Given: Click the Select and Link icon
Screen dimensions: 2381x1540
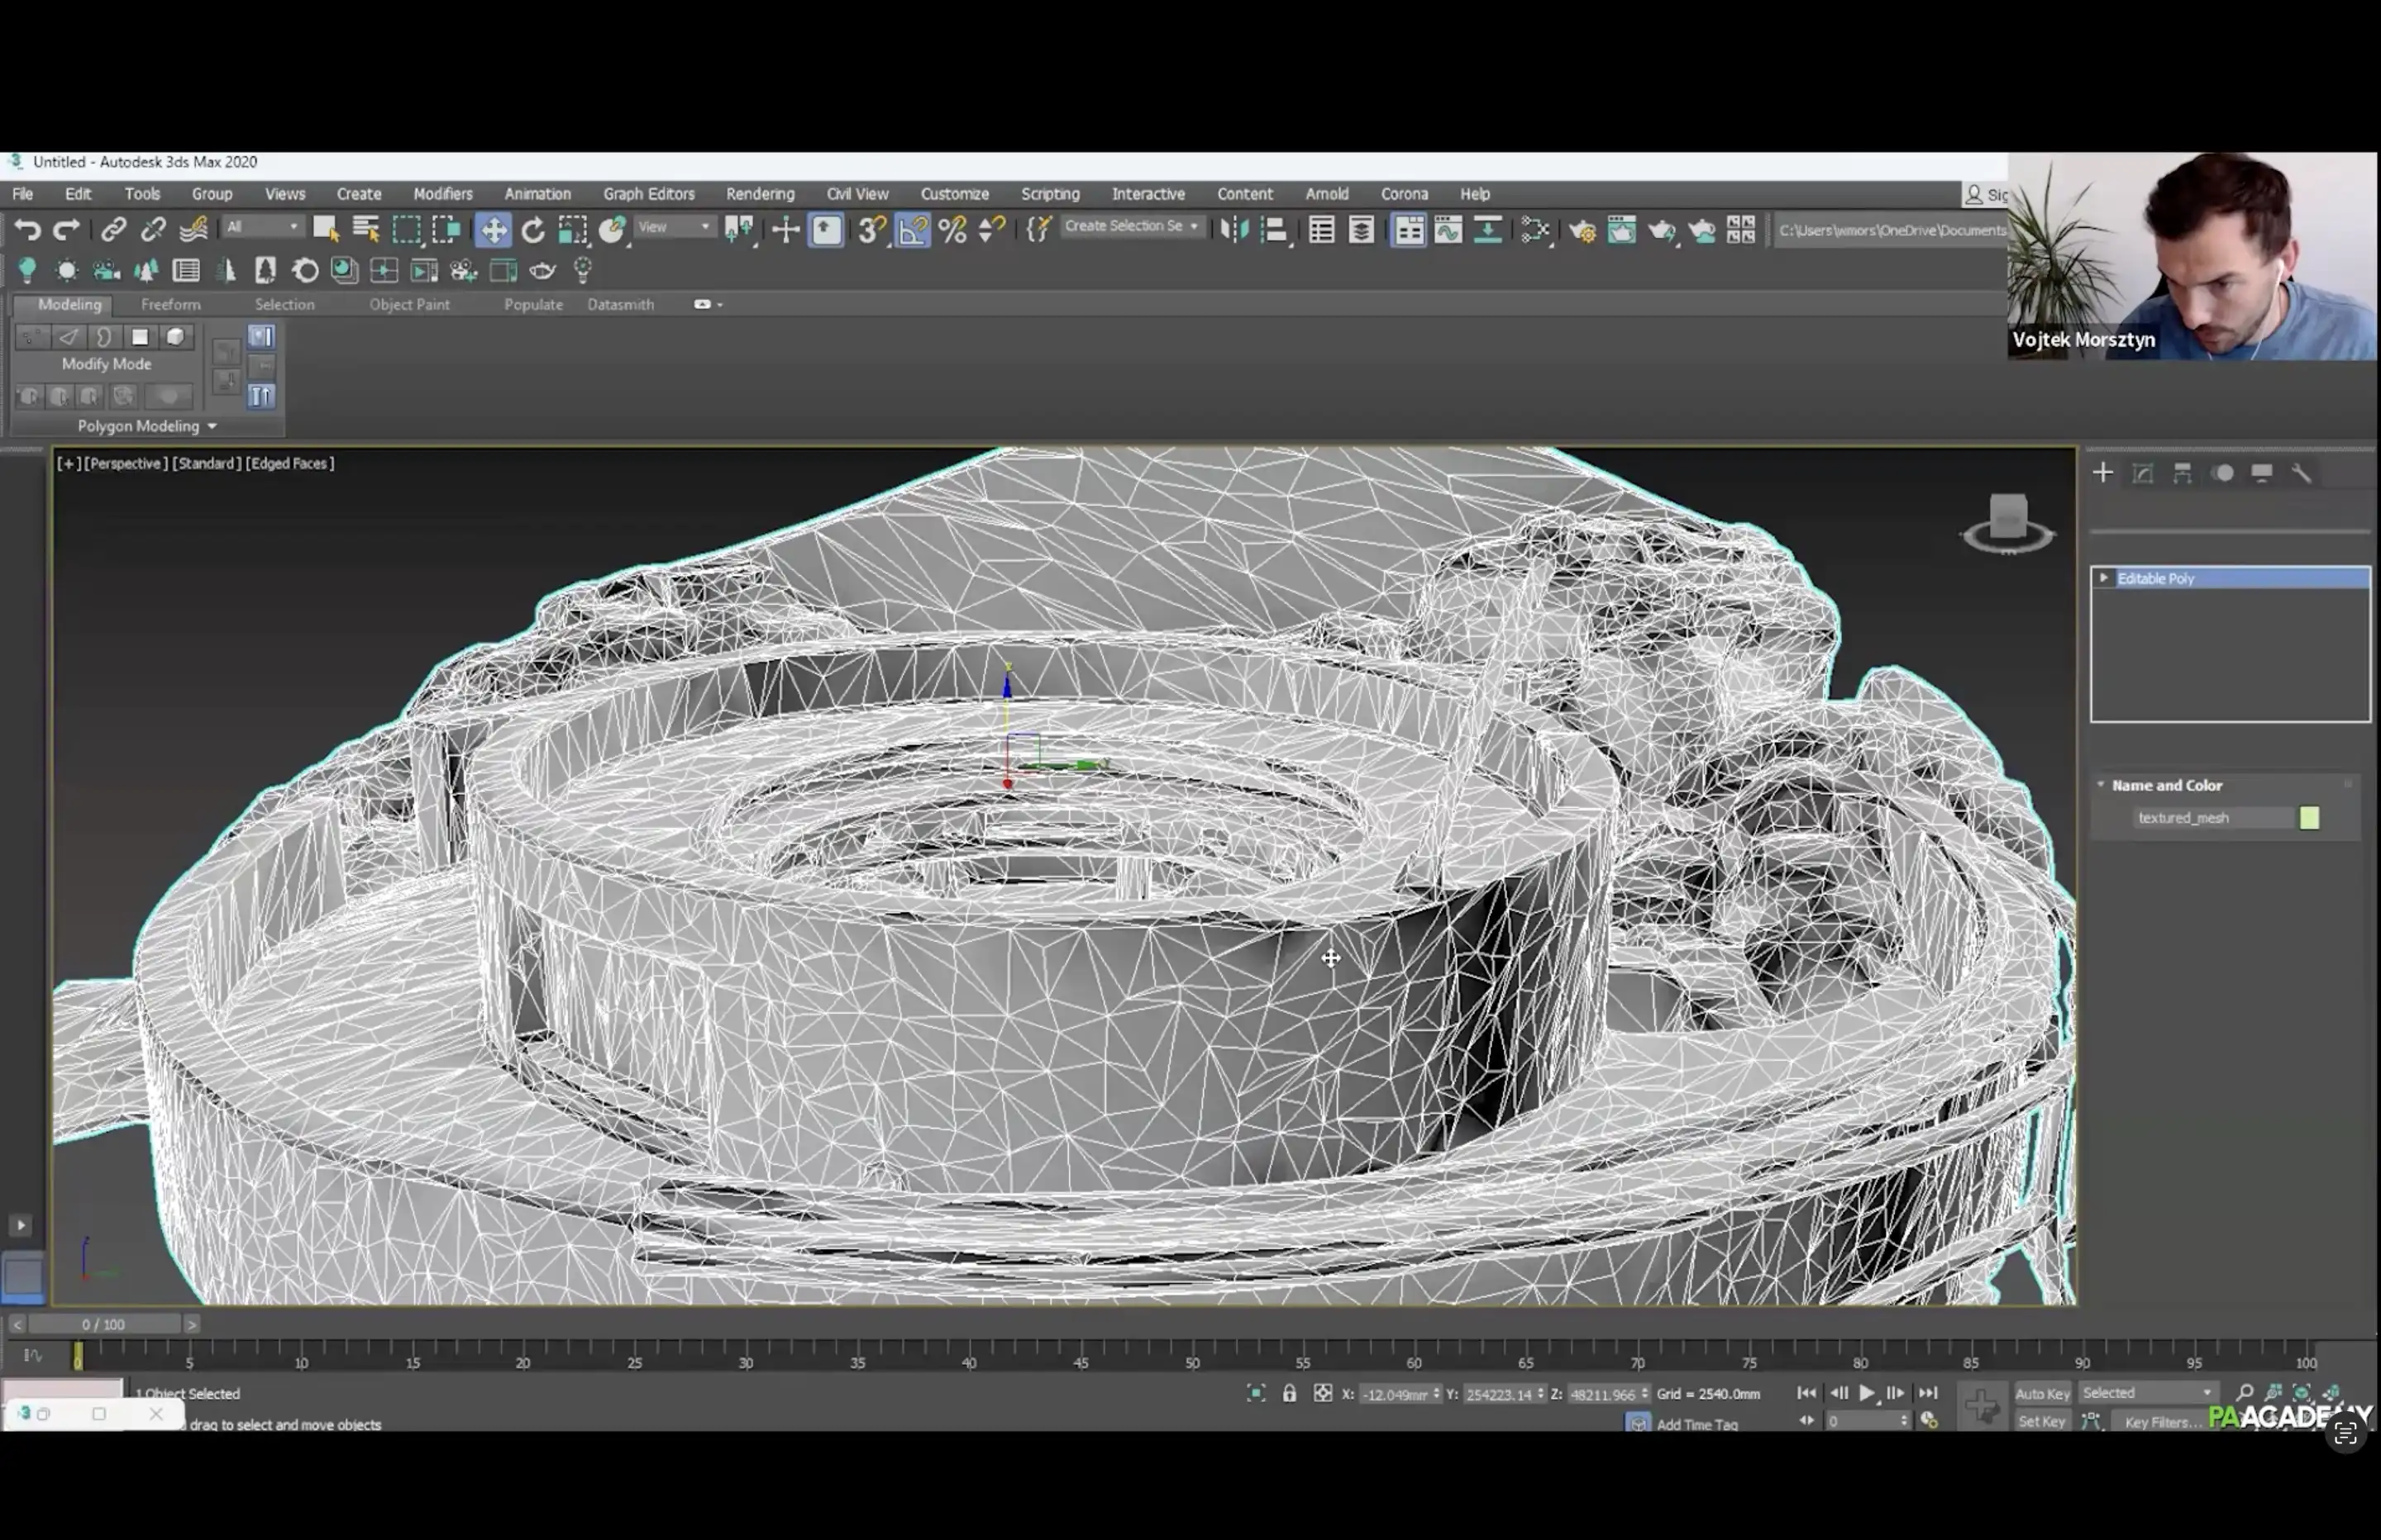Looking at the screenshot, I should [113, 230].
